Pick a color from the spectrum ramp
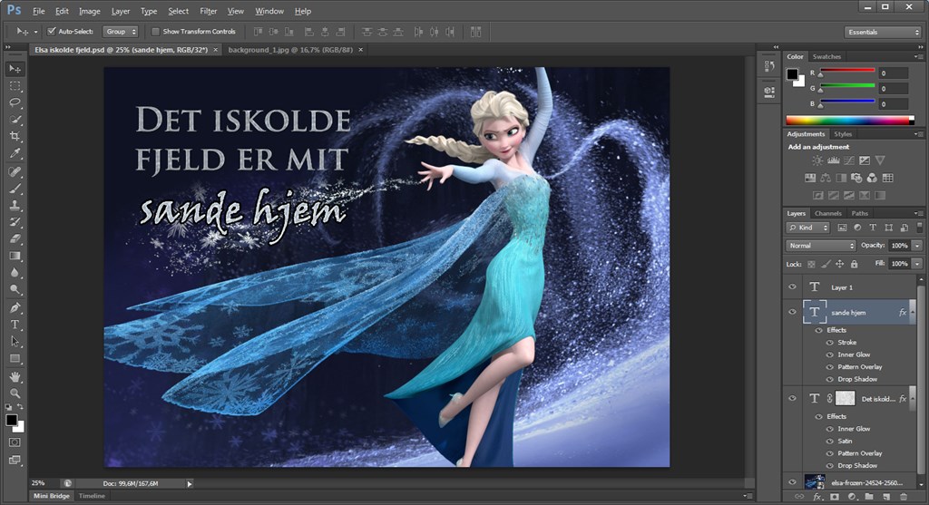This screenshot has height=505, width=929. tap(849, 121)
